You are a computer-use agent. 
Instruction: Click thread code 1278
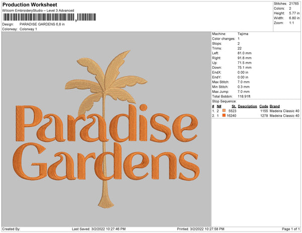[264, 115]
